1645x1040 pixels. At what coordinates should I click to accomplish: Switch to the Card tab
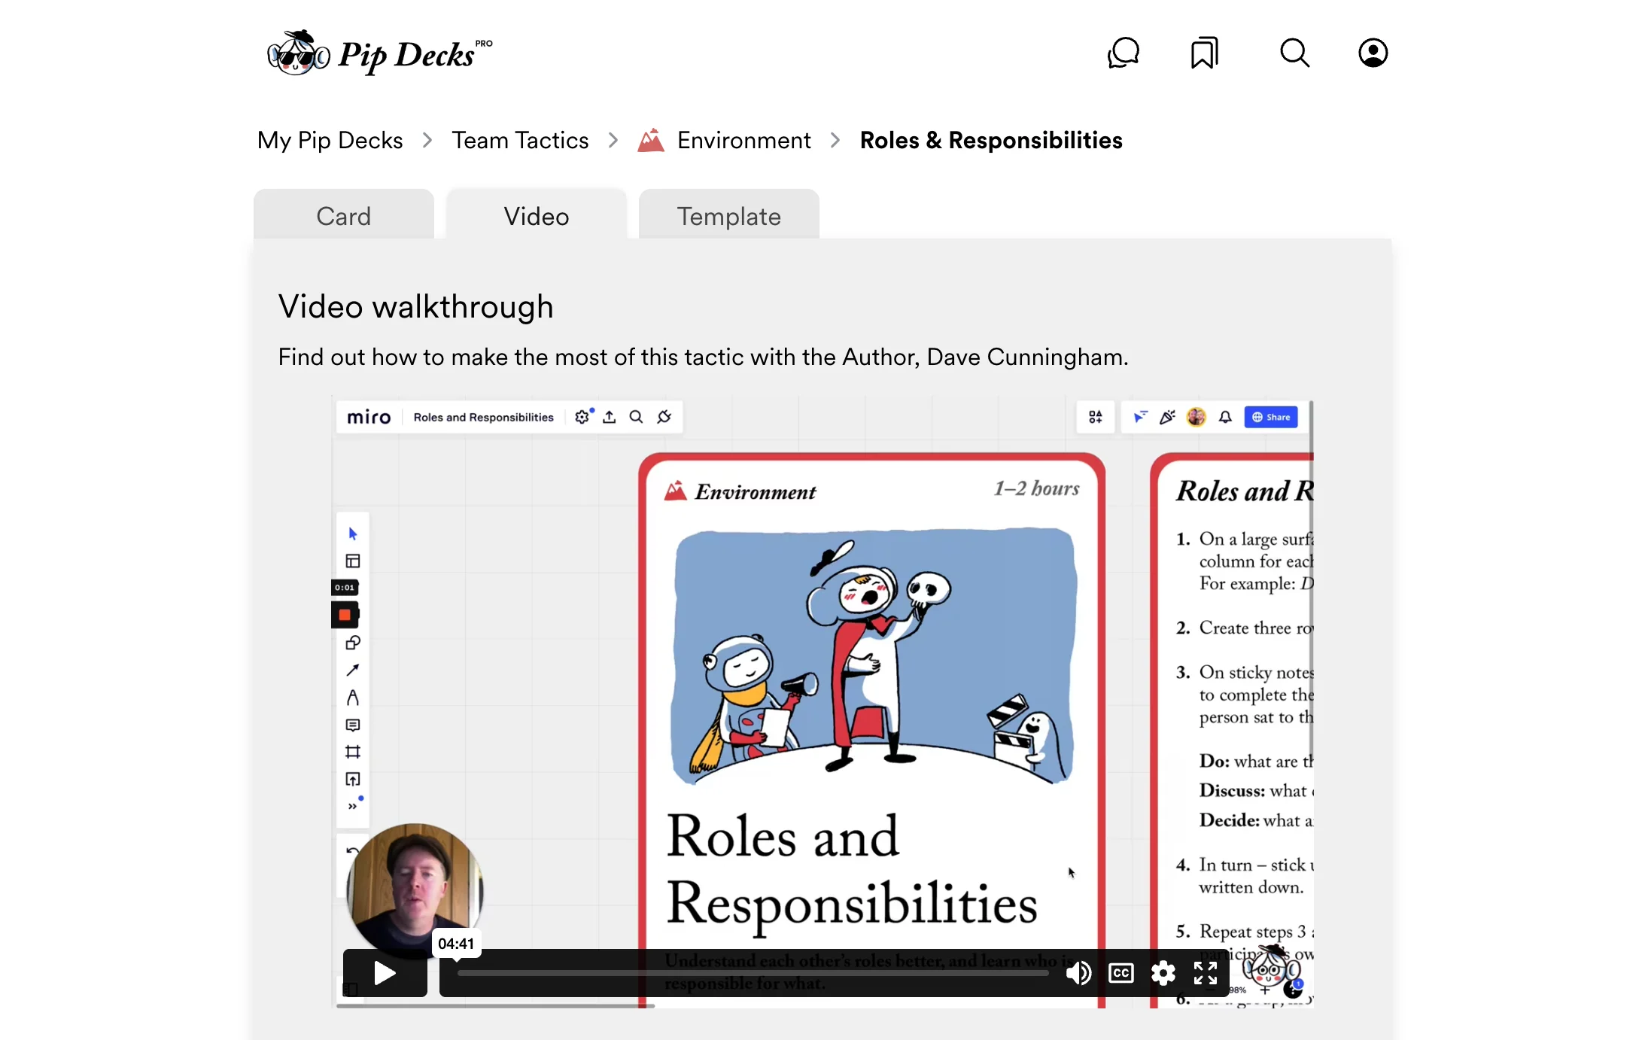click(x=344, y=215)
